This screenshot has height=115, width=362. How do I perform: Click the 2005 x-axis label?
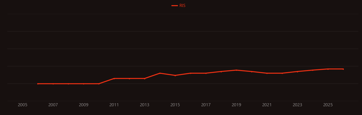tap(22, 105)
